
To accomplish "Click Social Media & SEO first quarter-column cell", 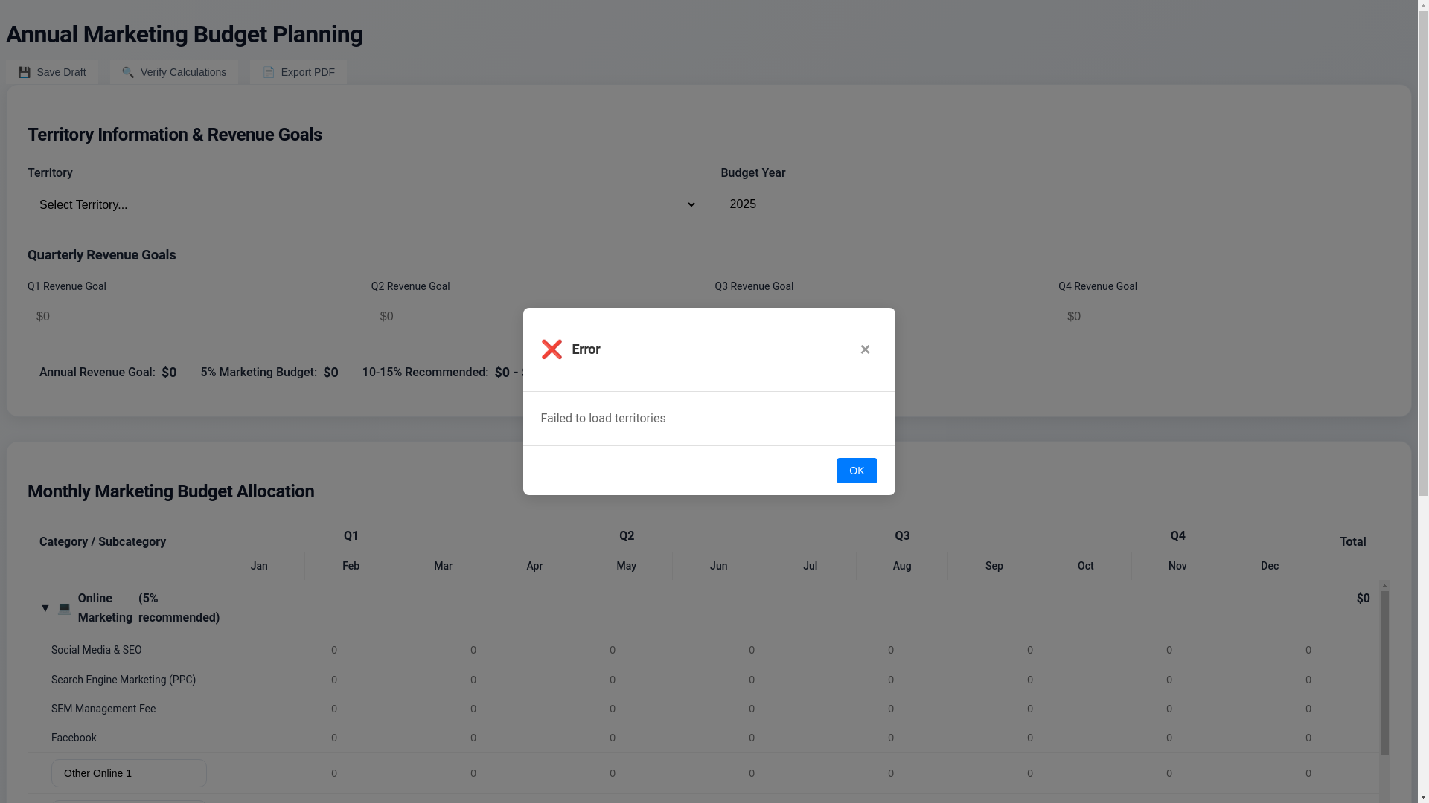I will pos(334,650).
